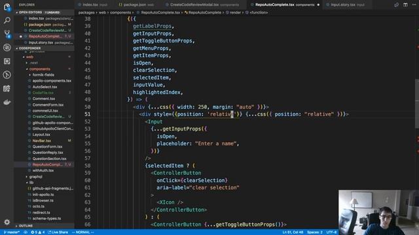
Task: Open the Explorer view in activity bar
Action: coord(7,7)
